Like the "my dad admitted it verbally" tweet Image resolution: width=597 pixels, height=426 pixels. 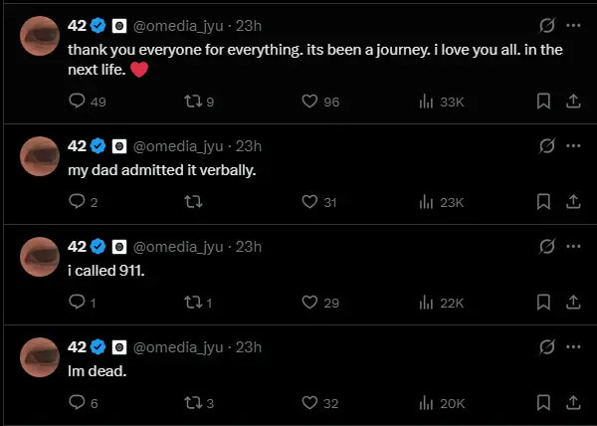point(309,201)
